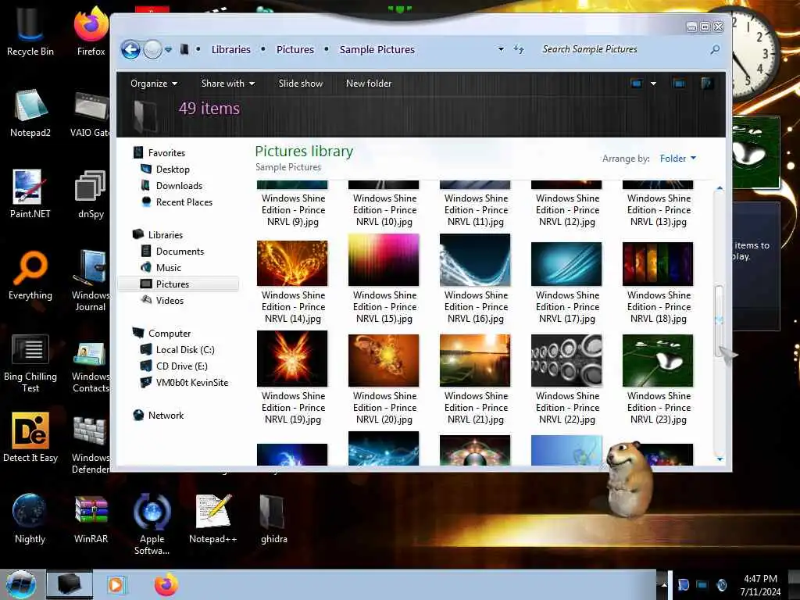Screen dimensions: 800x600
Task: Open the Music library
Action: 169,267
